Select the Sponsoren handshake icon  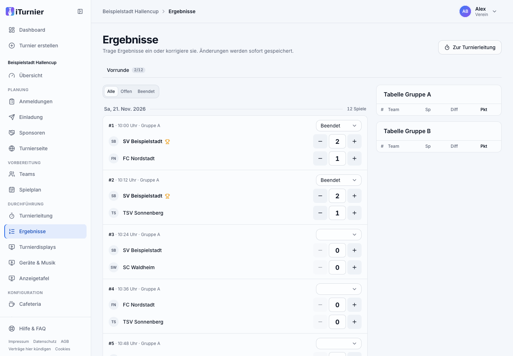[12, 133]
